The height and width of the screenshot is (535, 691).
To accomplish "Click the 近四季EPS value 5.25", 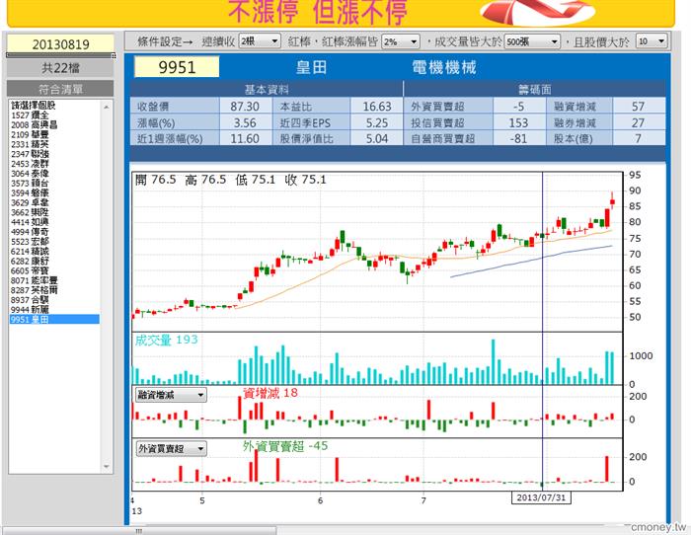I will click(377, 122).
